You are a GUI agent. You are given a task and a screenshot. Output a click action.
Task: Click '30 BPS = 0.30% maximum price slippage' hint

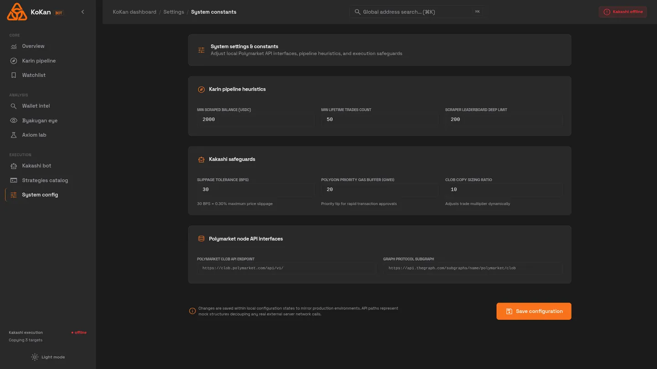pyautogui.click(x=235, y=204)
